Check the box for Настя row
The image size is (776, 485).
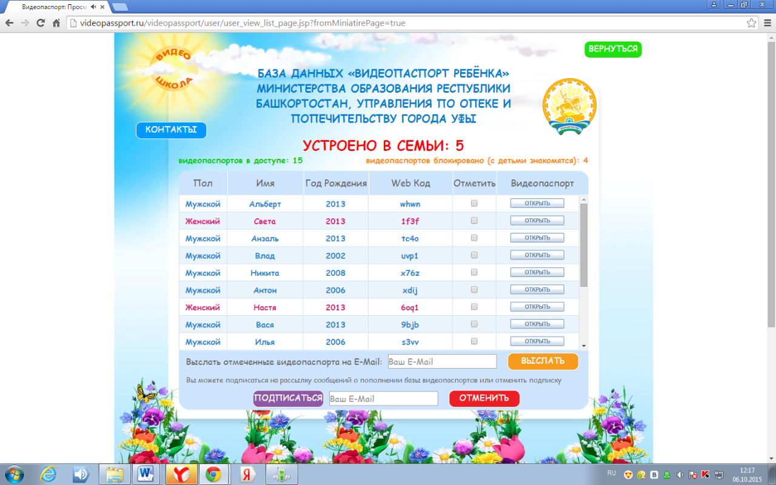click(474, 307)
